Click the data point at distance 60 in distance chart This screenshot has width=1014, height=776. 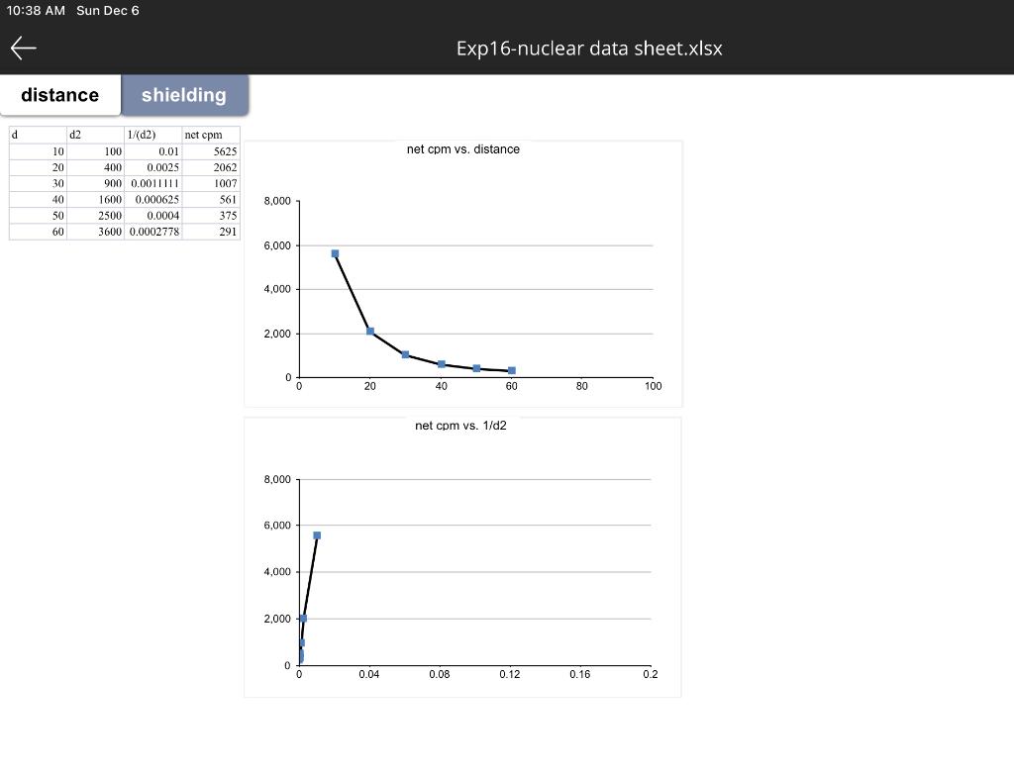[x=512, y=370]
